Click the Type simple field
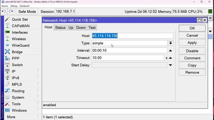Screen dimensions: 214x120 pos(129,43)
